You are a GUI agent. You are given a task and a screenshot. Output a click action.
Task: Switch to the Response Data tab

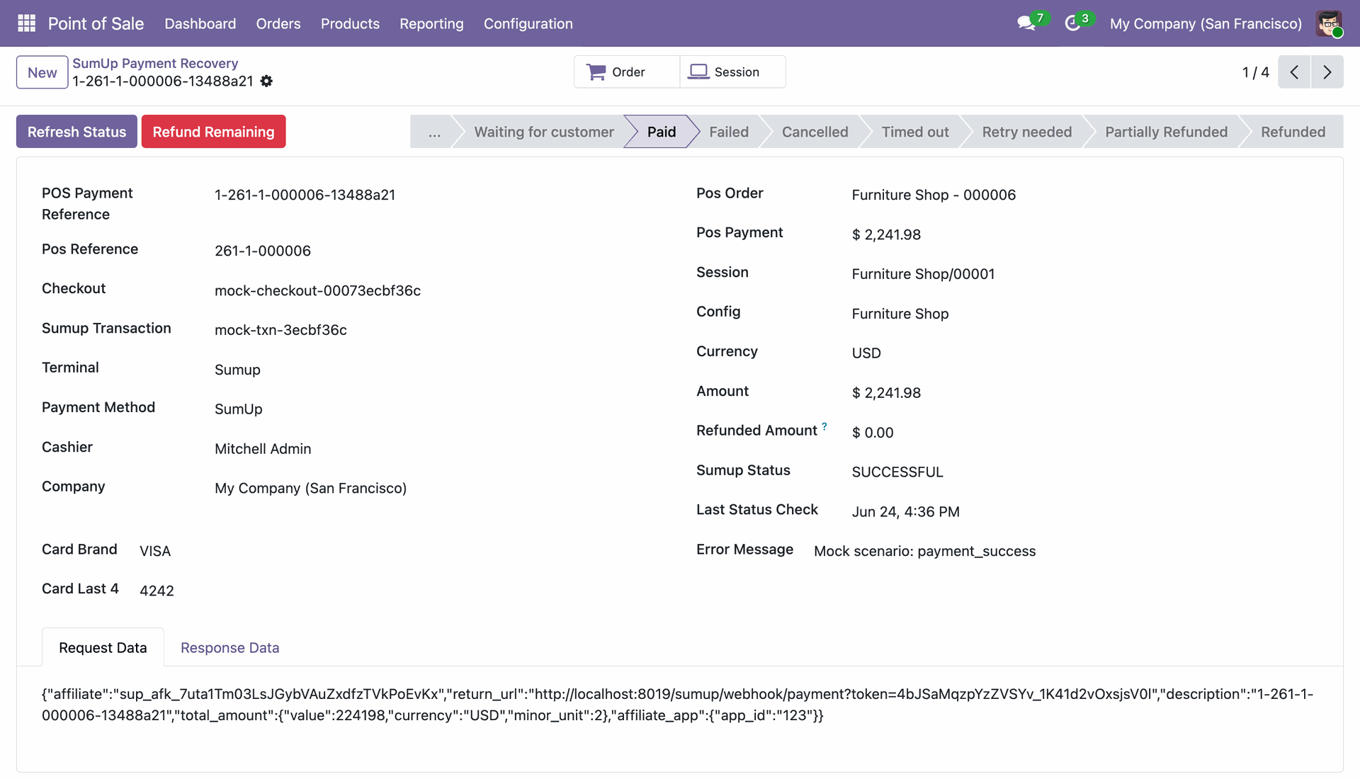pyautogui.click(x=229, y=647)
